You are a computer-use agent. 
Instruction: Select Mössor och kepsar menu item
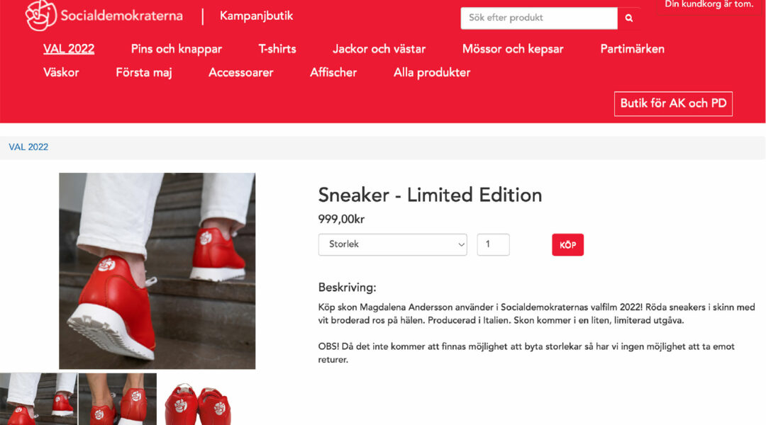point(513,50)
